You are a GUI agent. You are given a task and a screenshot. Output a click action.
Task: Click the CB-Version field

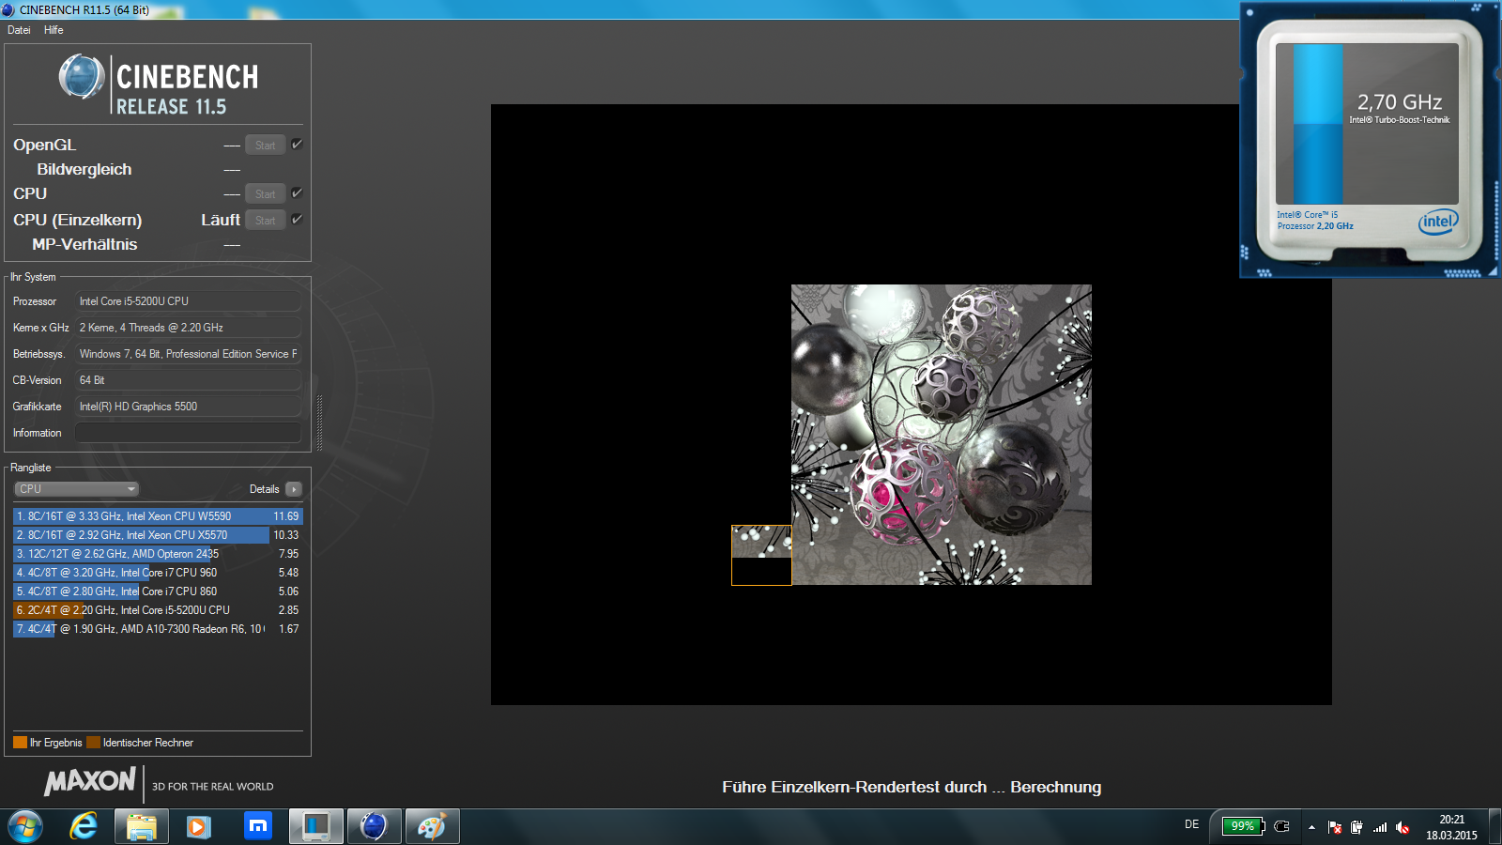click(x=188, y=380)
